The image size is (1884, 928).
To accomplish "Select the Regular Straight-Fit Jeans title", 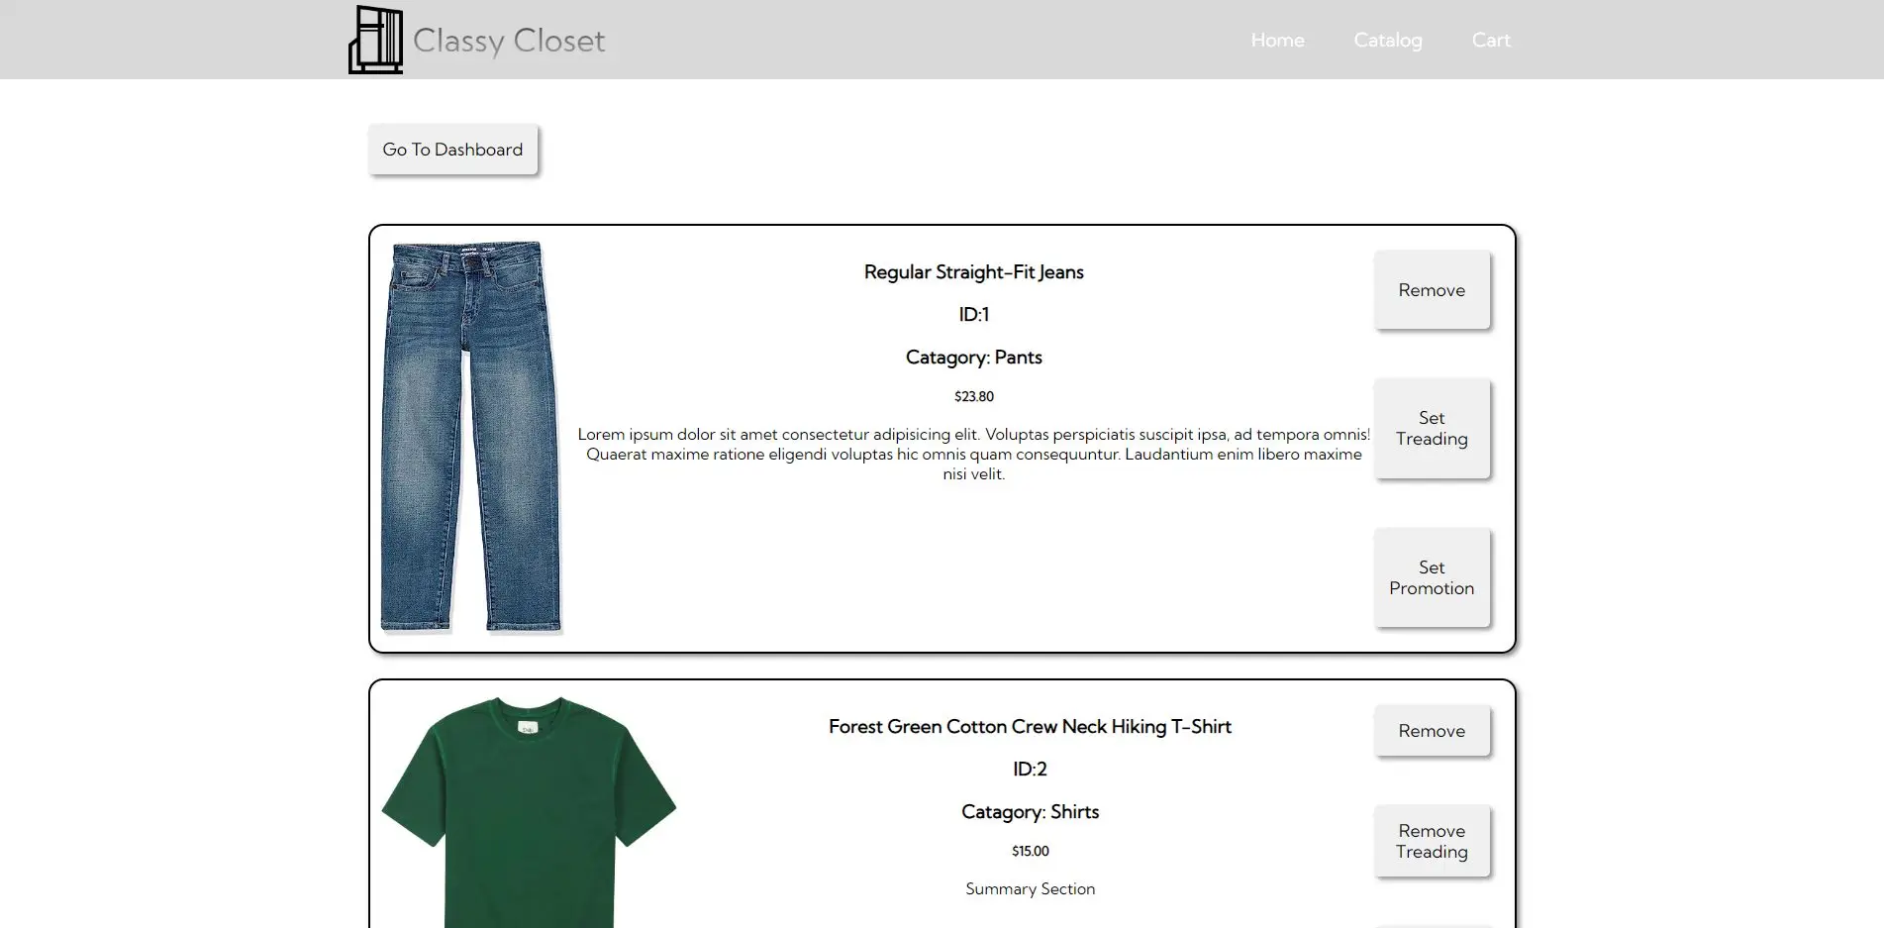I will click(x=974, y=272).
